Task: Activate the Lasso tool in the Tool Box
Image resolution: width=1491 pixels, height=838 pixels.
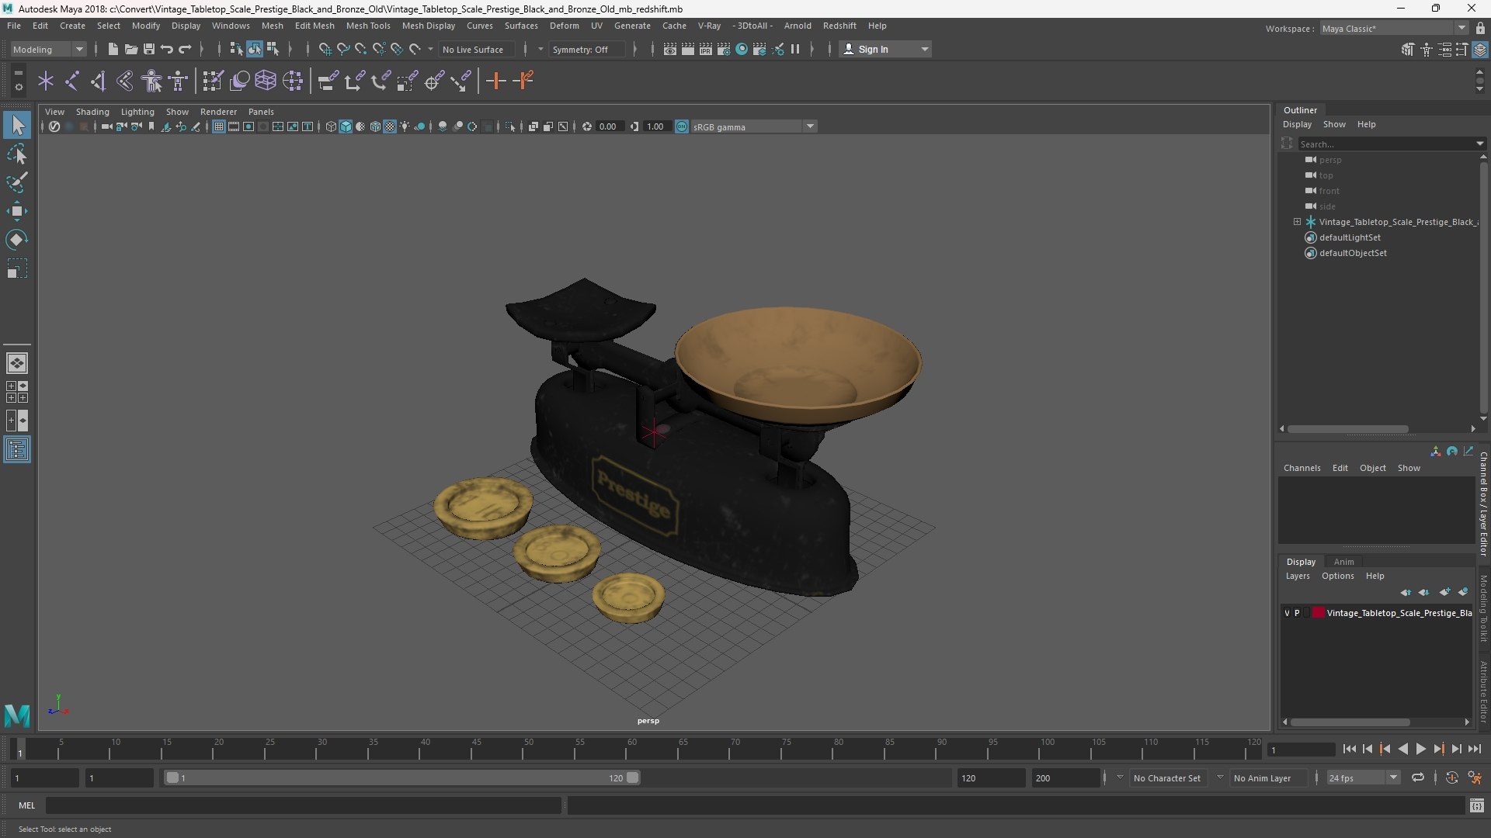Action: 17,154
